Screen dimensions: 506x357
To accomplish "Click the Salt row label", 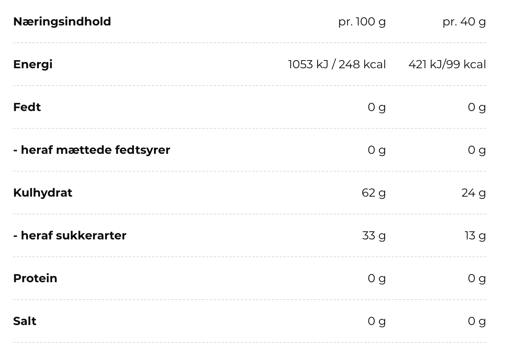I will (x=25, y=321).
